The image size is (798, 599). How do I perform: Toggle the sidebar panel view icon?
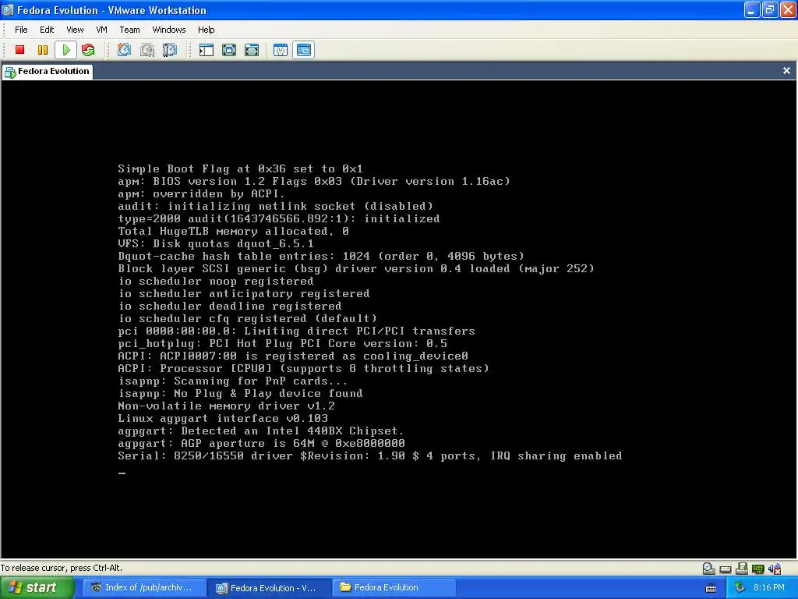click(206, 50)
